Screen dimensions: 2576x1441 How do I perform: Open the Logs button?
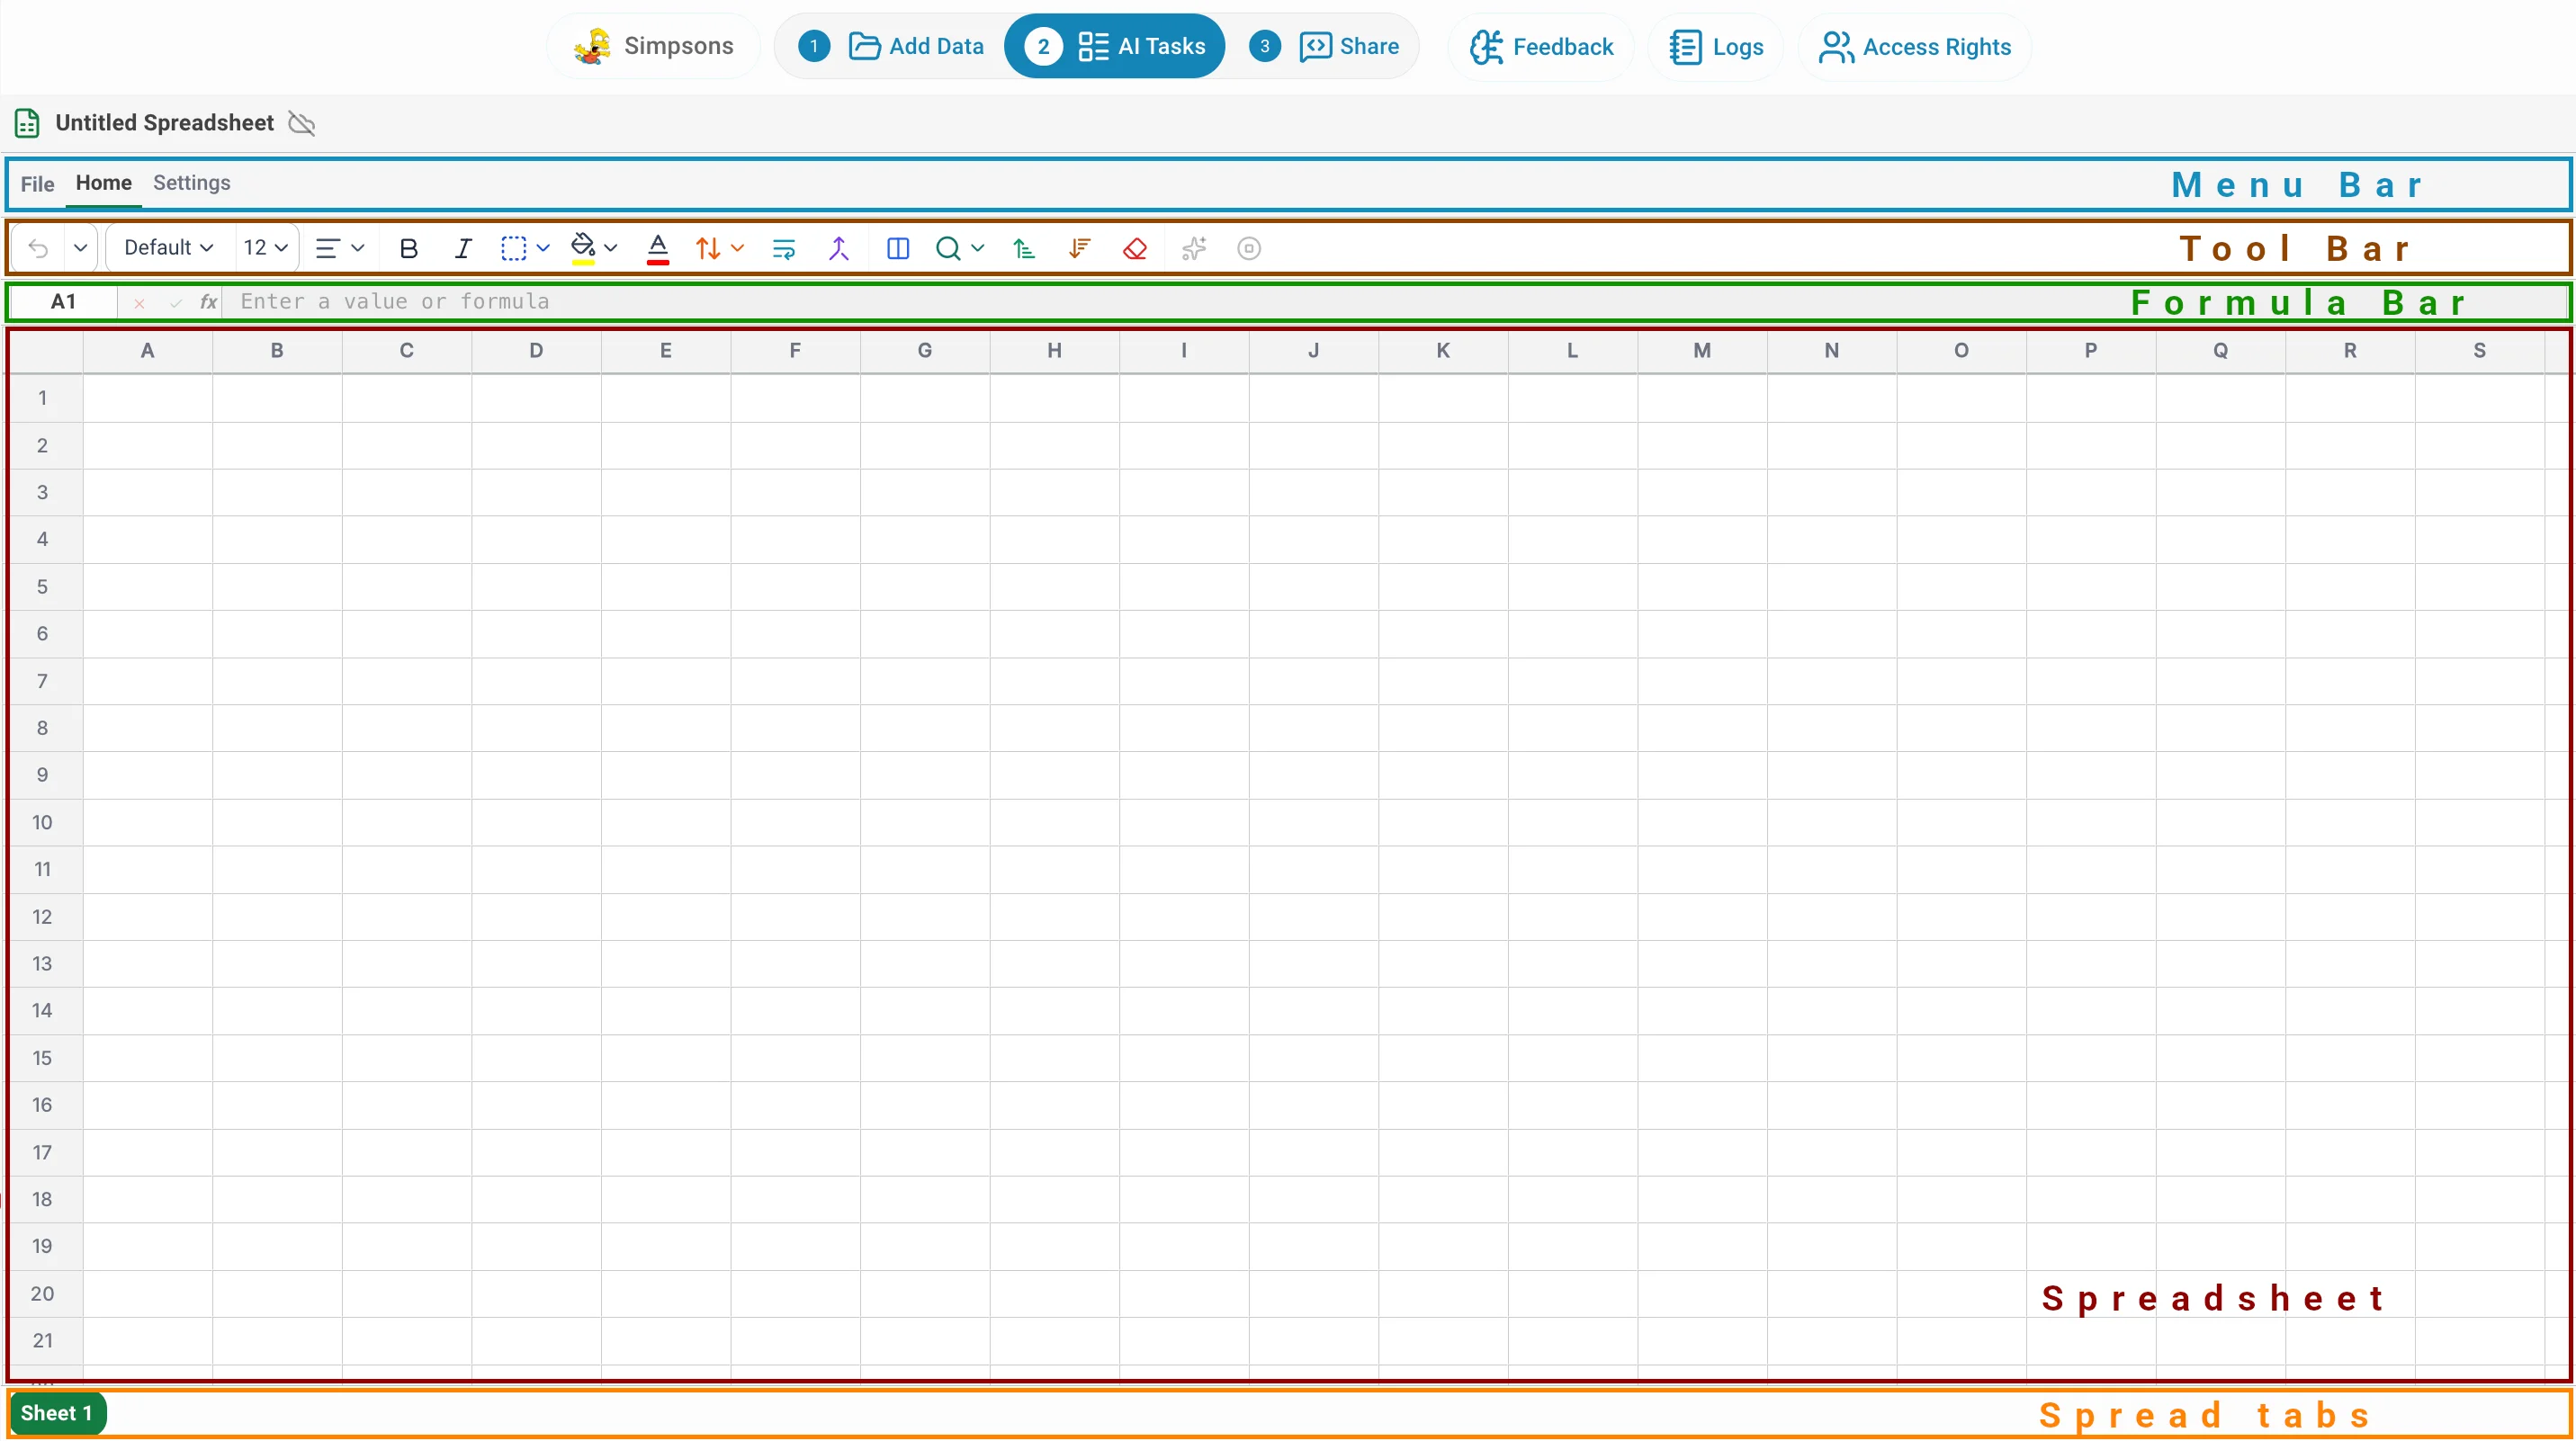1715,47
